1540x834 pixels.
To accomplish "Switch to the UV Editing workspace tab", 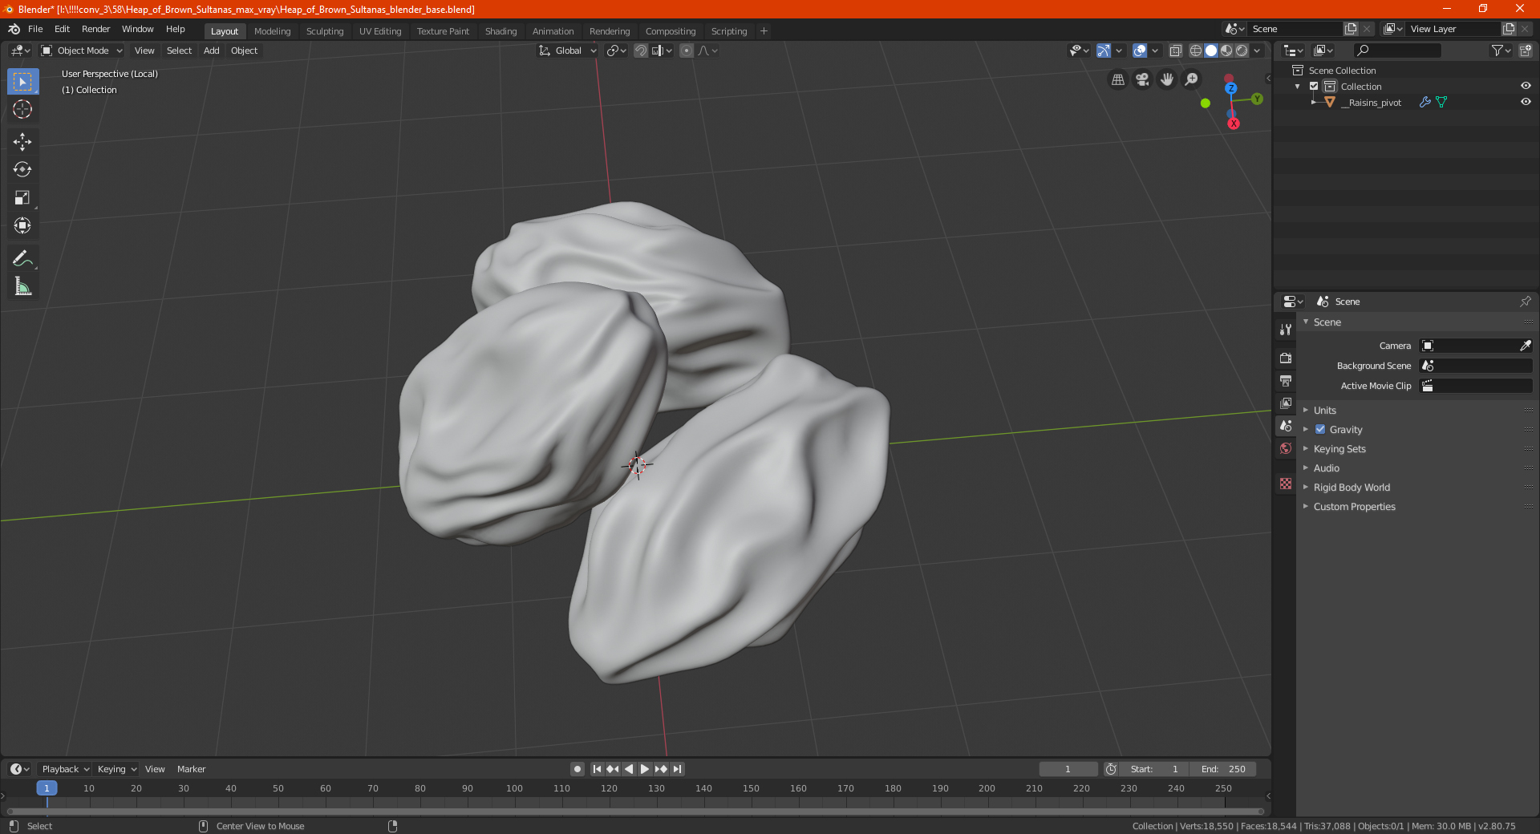I will pos(380,31).
